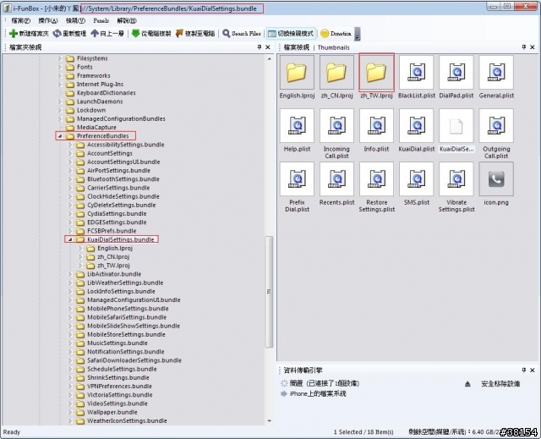Open the last (Help) menu bar item
The height and width of the screenshot is (439, 541).
(127, 20)
